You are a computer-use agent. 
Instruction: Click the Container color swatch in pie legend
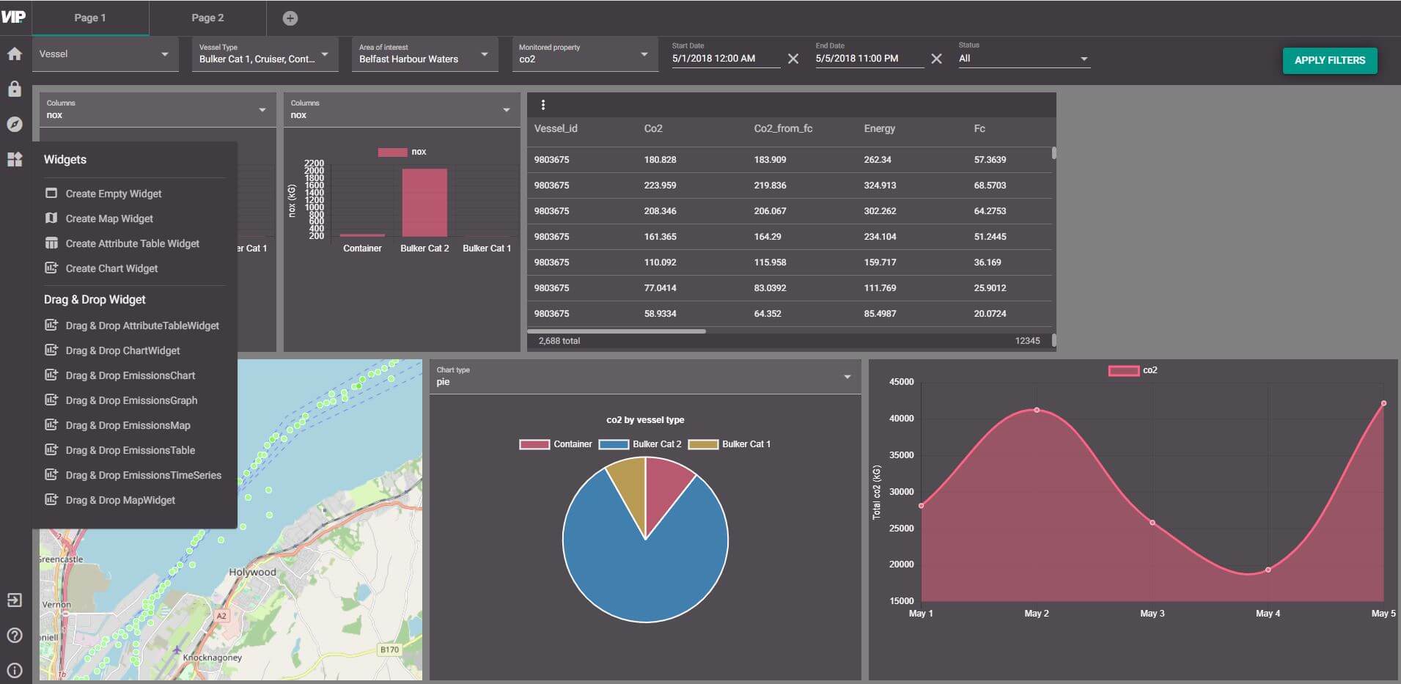click(534, 444)
